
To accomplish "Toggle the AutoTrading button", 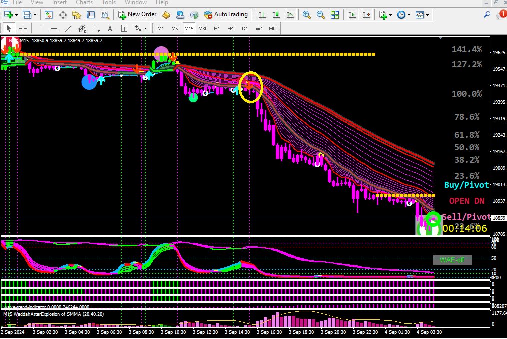I will [x=226, y=14].
